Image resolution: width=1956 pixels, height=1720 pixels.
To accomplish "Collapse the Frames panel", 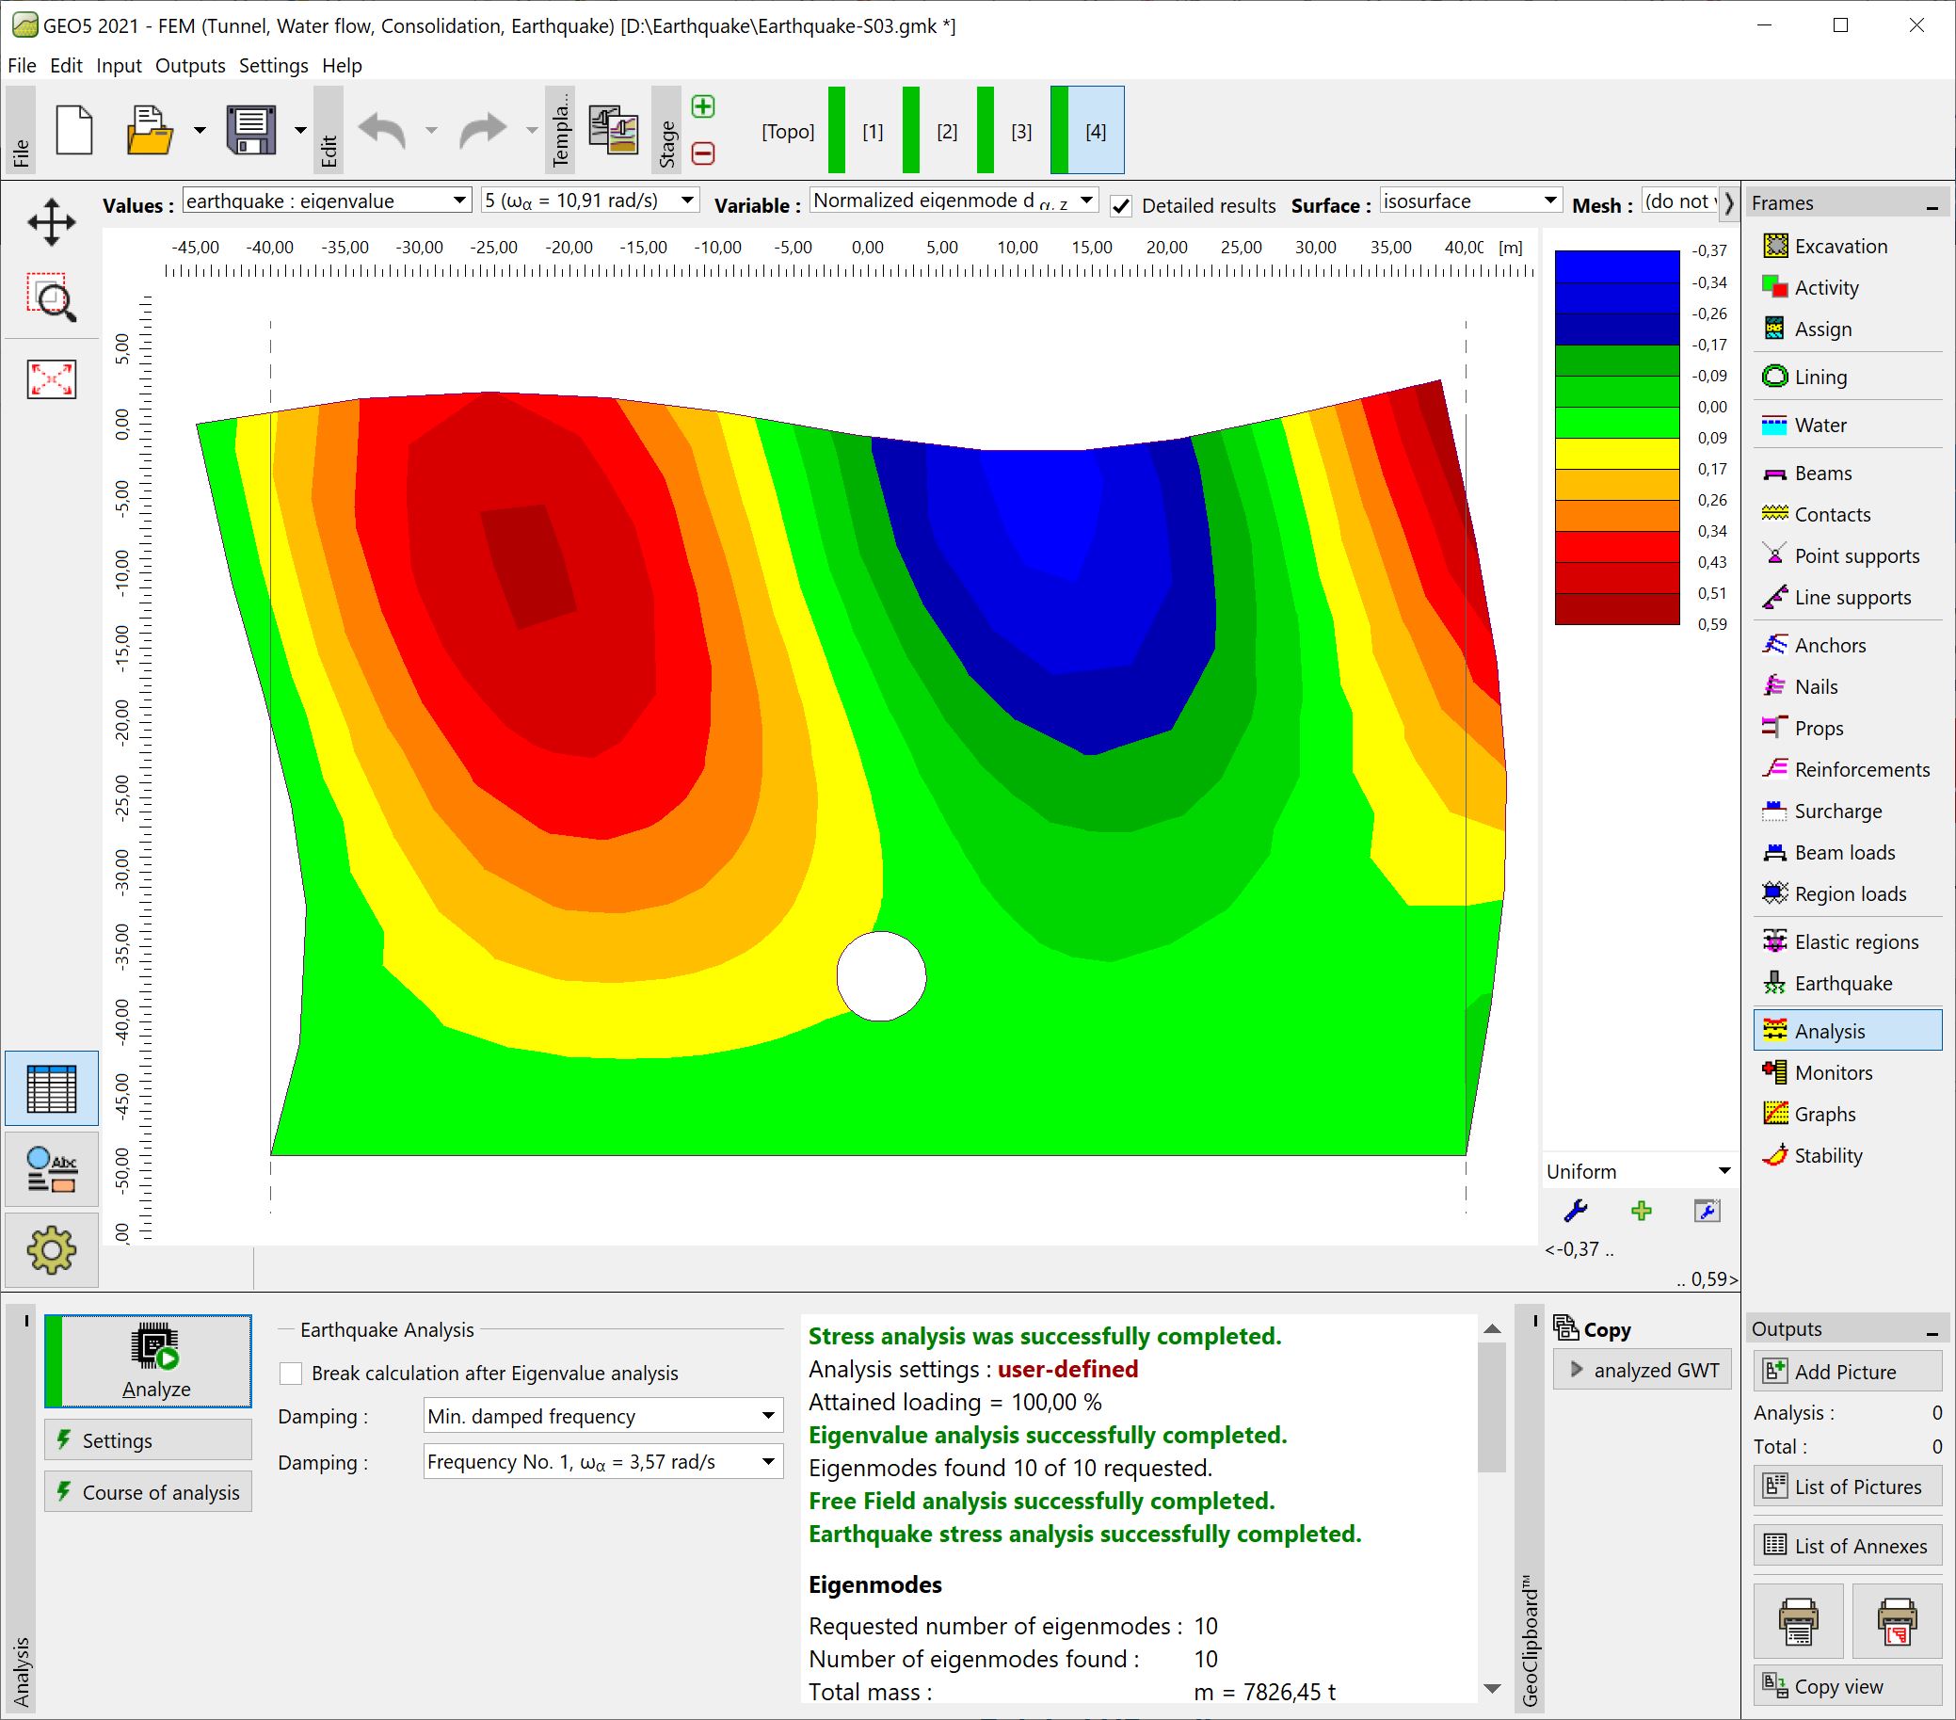I will [1932, 204].
